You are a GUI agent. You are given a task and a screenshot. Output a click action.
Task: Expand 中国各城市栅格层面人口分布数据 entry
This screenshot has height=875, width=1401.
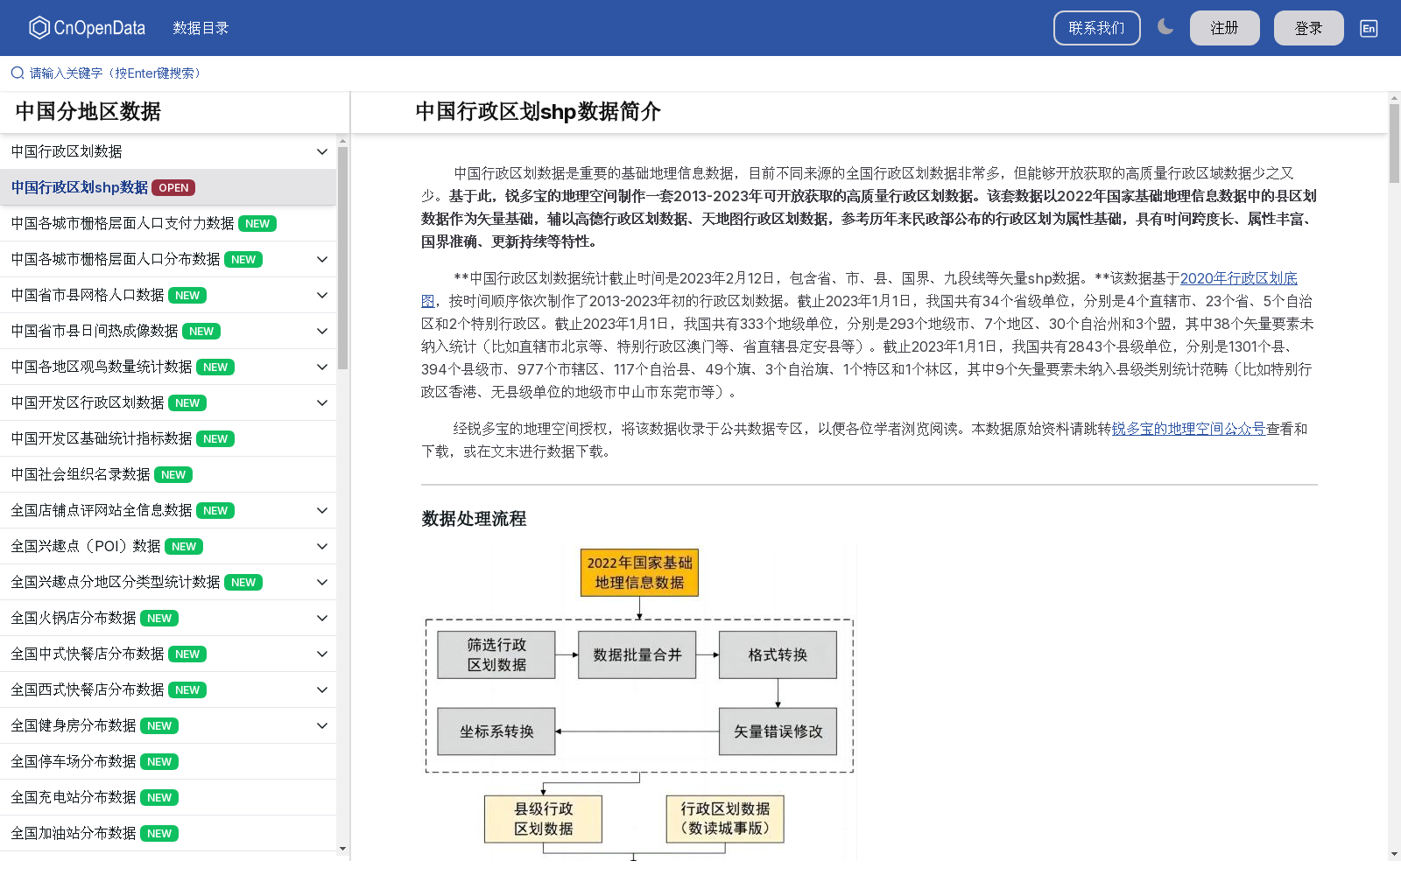point(320,259)
